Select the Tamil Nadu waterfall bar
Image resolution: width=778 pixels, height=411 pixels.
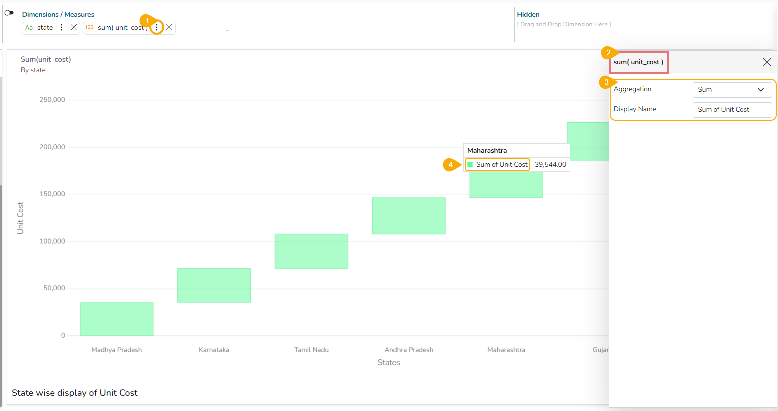tap(311, 251)
